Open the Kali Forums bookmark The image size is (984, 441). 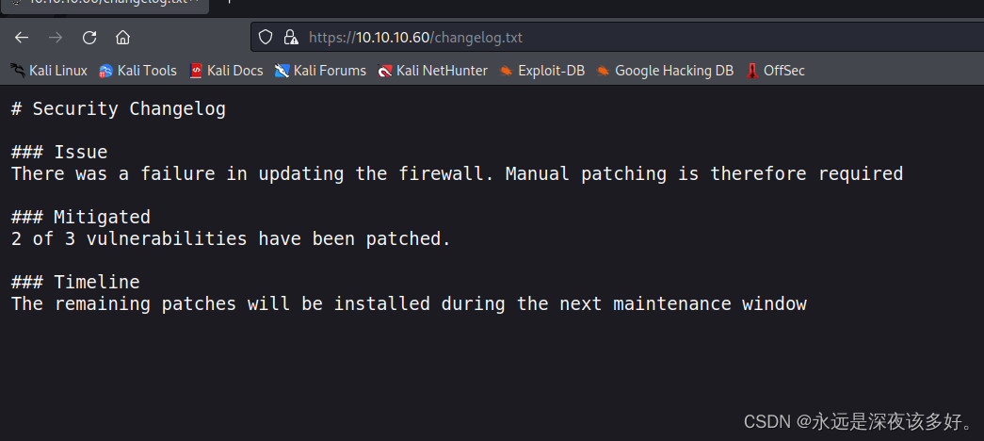point(320,71)
